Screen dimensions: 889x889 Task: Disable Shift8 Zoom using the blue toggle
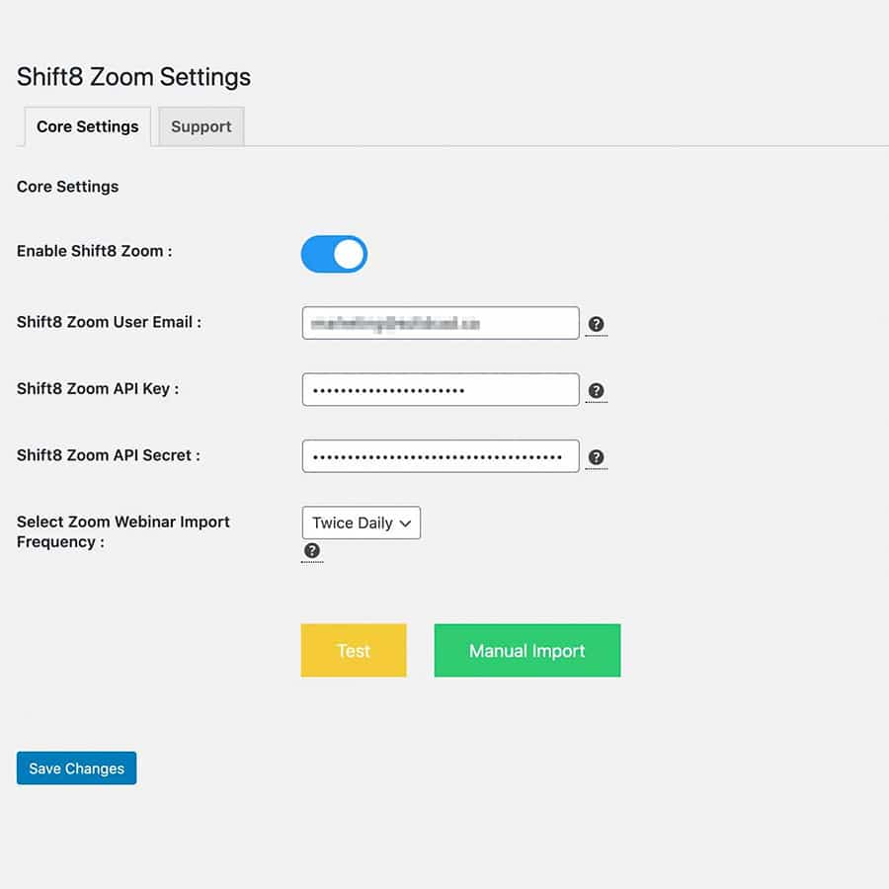click(334, 254)
